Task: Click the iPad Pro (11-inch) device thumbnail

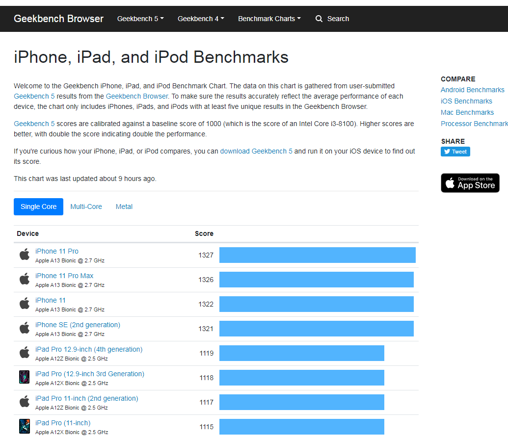Action: pos(25,426)
